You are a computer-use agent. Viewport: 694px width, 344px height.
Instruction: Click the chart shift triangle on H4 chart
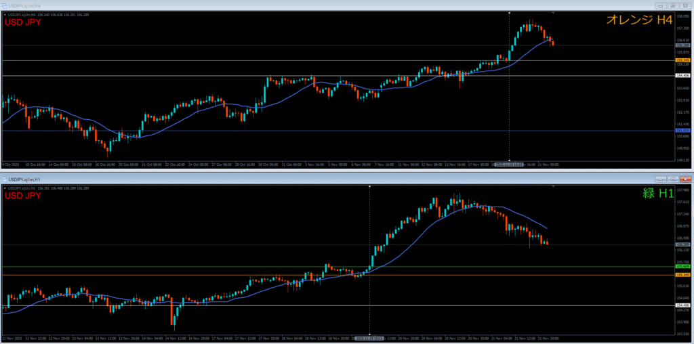(x=554, y=14)
